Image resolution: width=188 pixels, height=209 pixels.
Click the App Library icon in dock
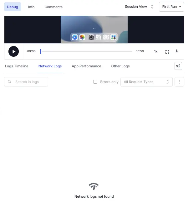[113, 37]
